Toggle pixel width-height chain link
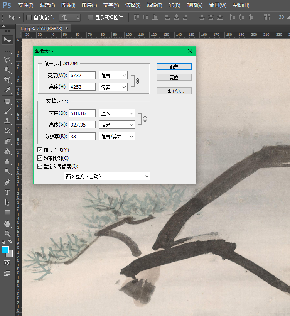The width and height of the screenshot is (290, 316). click(x=138, y=81)
